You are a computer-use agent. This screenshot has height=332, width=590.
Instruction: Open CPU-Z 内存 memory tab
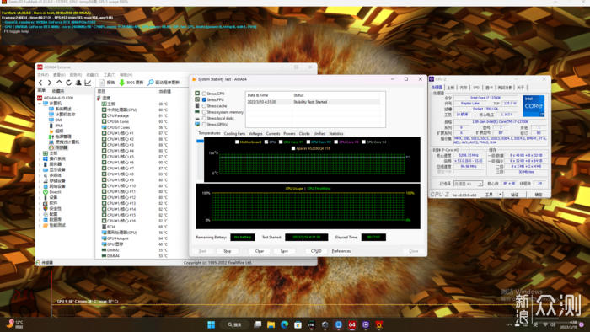(x=464, y=88)
